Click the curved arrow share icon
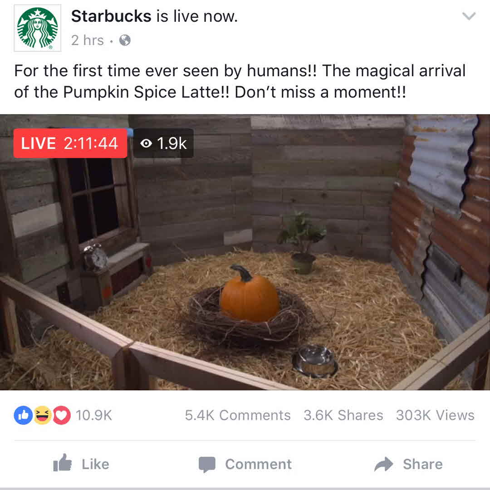490x490 pixels. [384, 464]
